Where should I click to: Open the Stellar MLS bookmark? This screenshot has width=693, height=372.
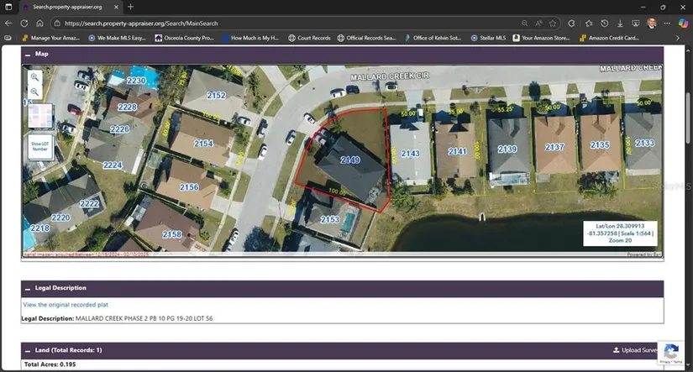tap(488, 38)
